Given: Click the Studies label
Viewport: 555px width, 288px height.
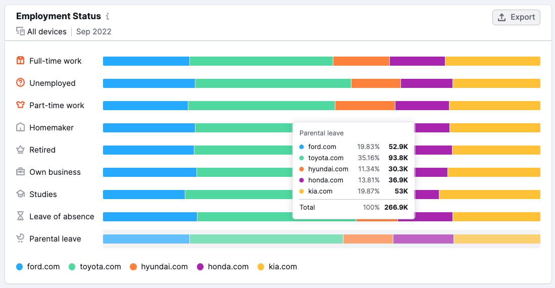Looking at the screenshot, I should (x=43, y=195).
